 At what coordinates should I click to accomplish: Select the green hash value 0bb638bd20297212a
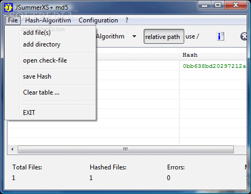pyautogui.click(x=214, y=66)
